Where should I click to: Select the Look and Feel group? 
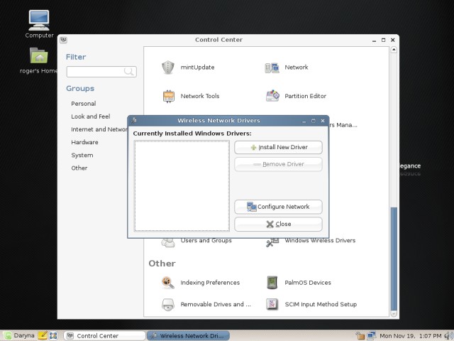coord(91,117)
